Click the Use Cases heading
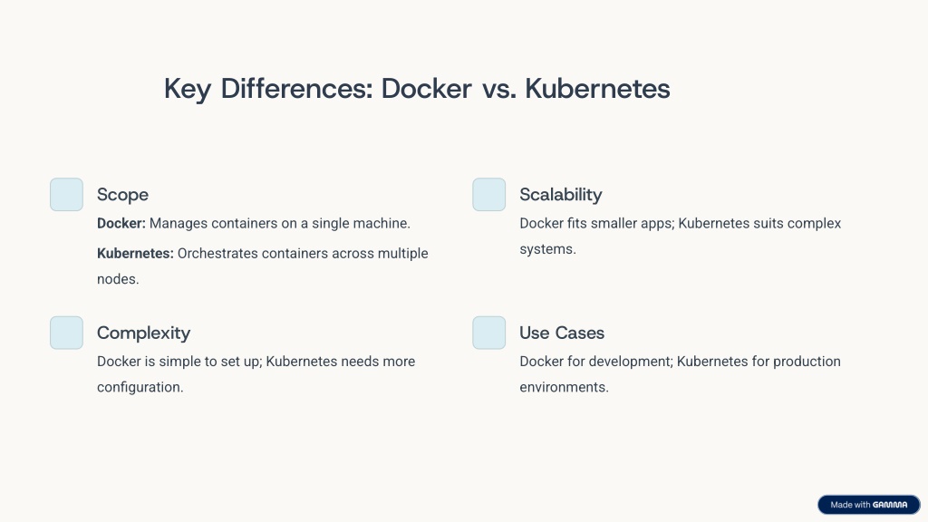928x522 pixels. (562, 333)
